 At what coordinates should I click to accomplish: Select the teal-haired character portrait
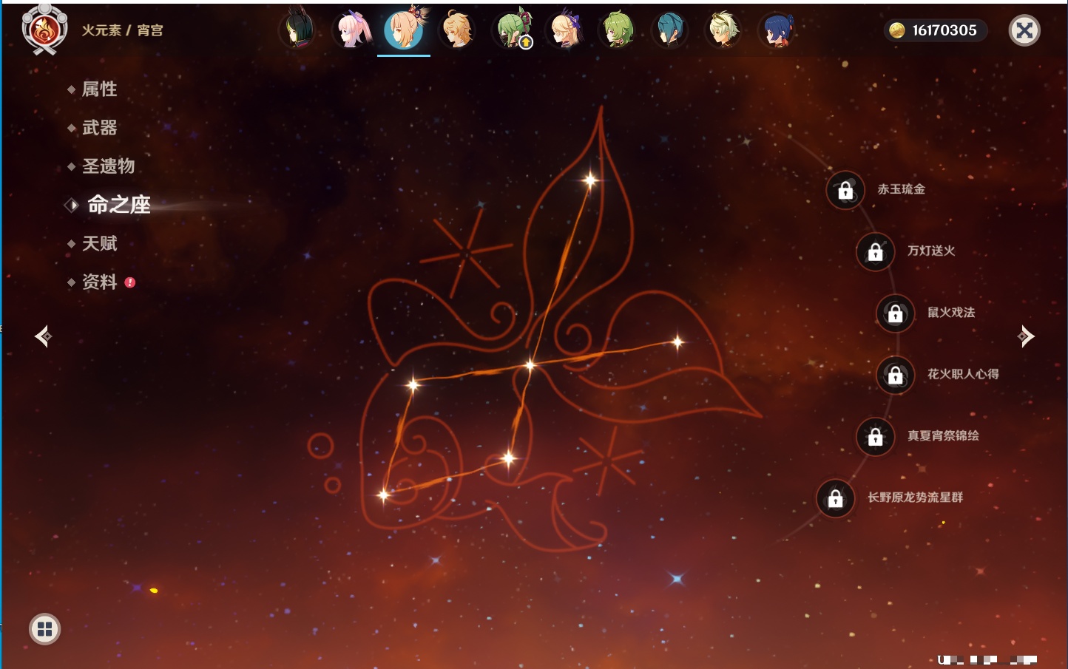coord(671,30)
